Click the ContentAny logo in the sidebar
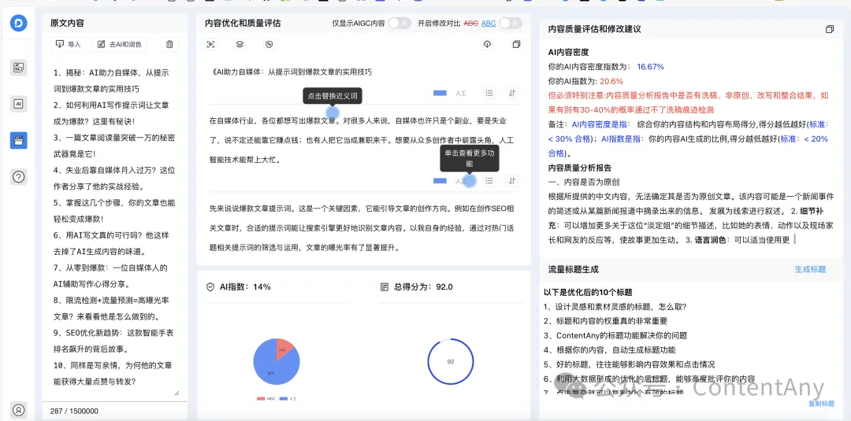Screen dimensions: 851x421 (19, 24)
